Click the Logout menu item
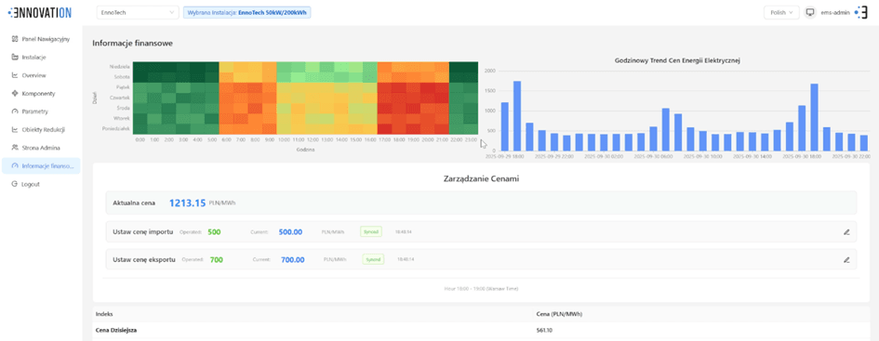 coord(40,184)
